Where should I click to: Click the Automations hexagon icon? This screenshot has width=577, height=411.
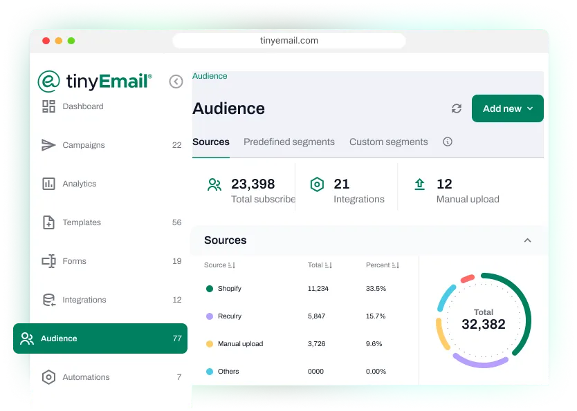(x=48, y=377)
